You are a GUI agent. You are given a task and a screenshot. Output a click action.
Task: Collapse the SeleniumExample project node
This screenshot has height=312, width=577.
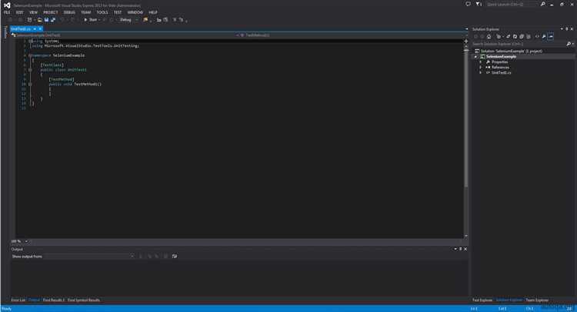pos(475,57)
